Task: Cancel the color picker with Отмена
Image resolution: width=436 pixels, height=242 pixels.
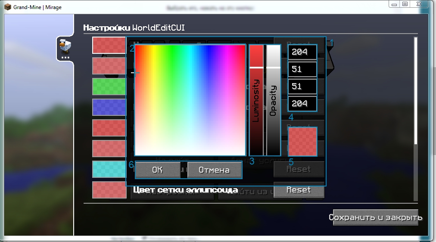Action: click(x=215, y=170)
